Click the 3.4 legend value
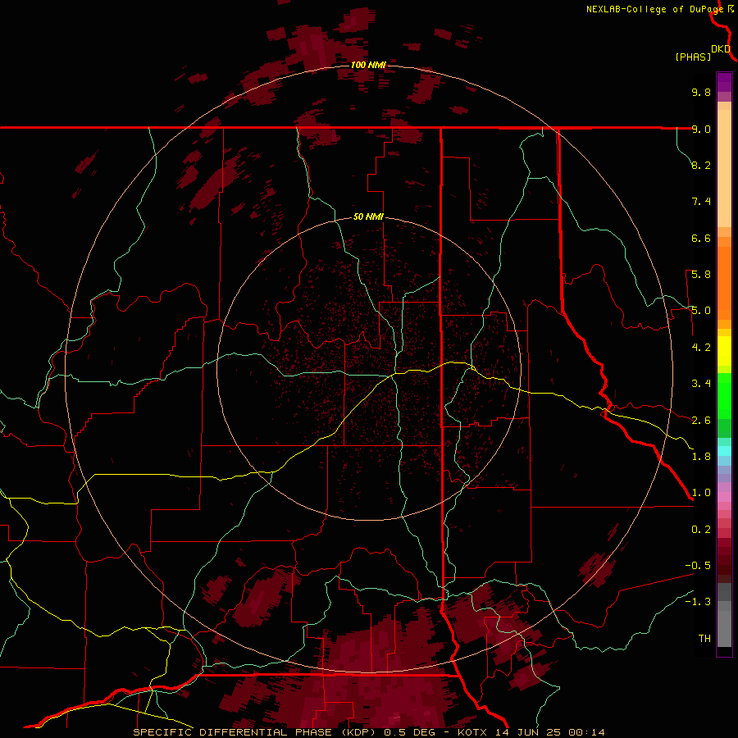This screenshot has width=738, height=738. [701, 384]
